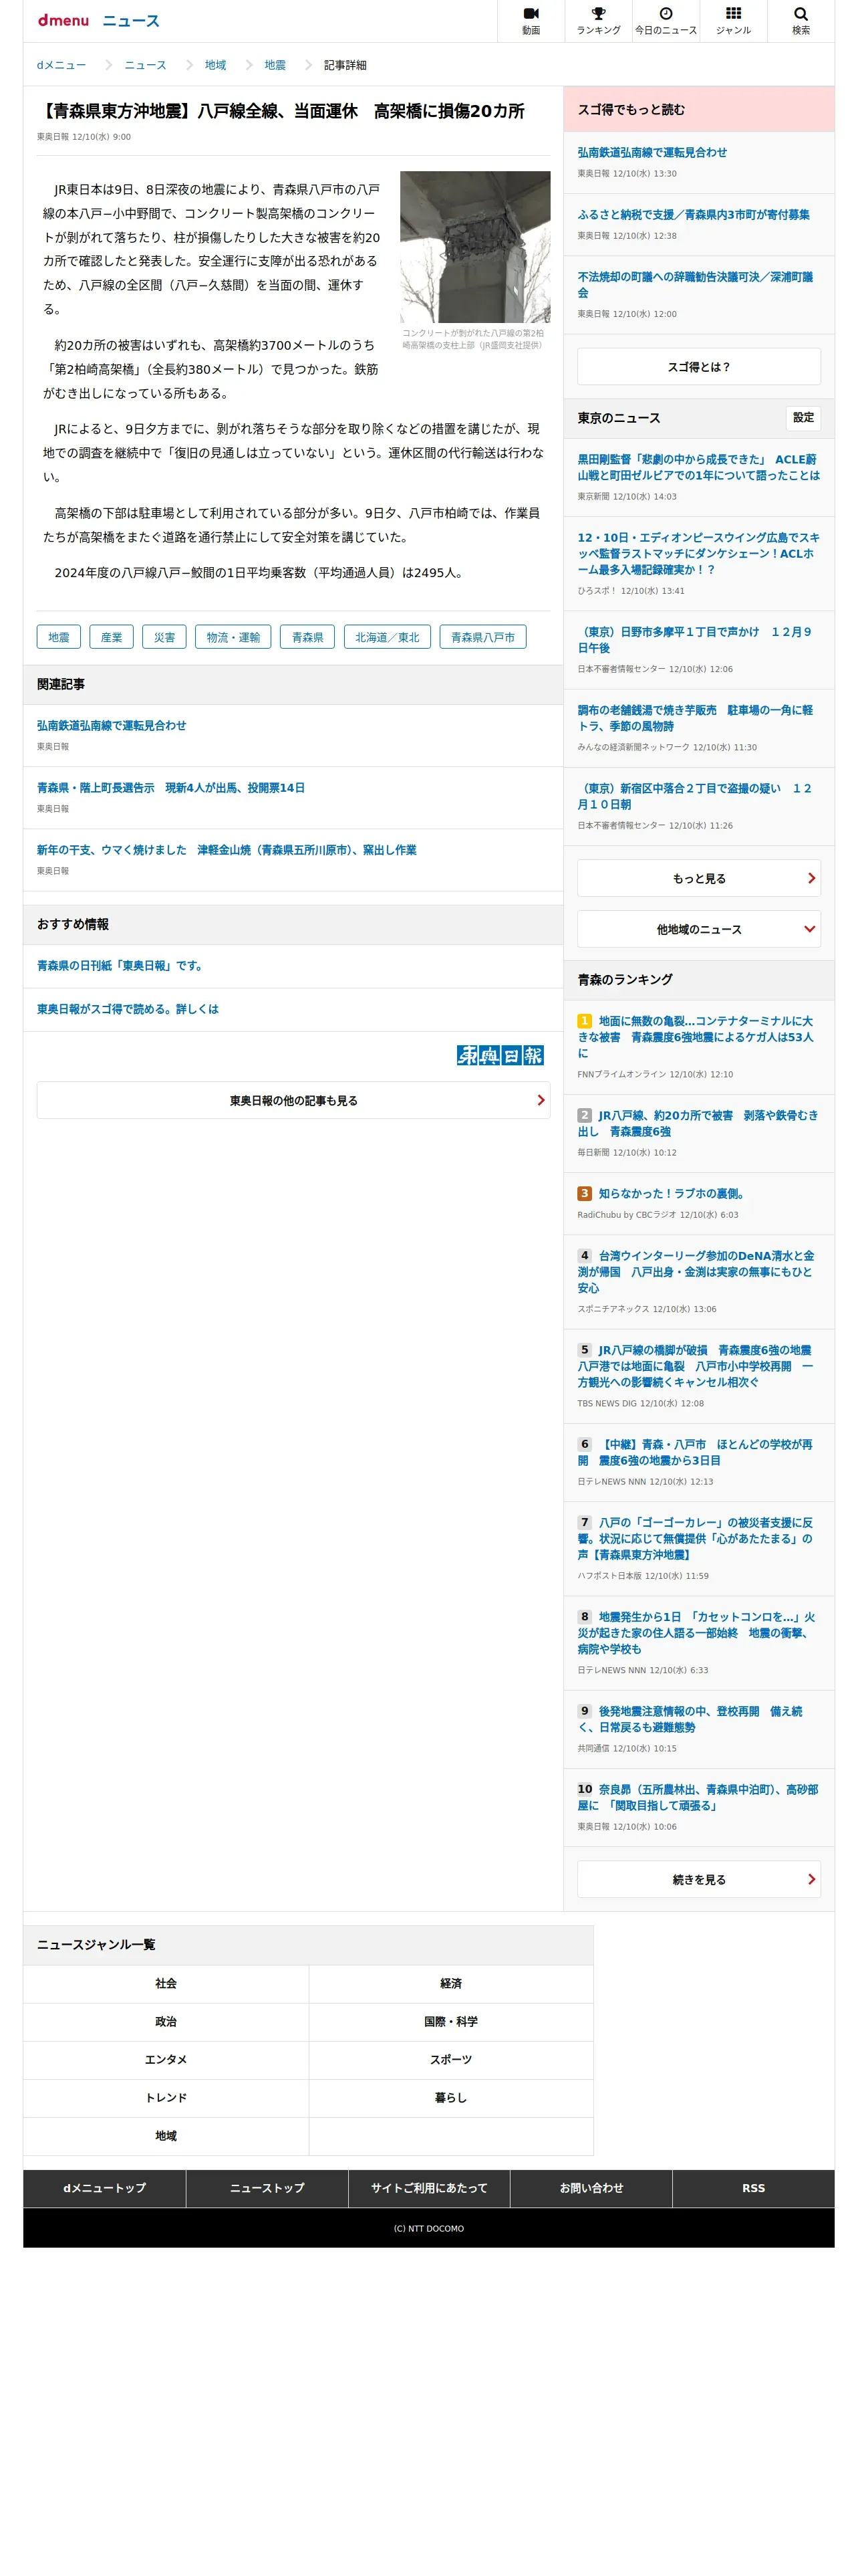The image size is (858, 2576).
Task: Open 調布の老舗銭湯 article
Action: tap(695, 718)
